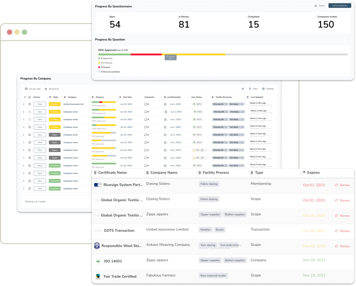The height and width of the screenshot is (286, 356).
Task: Click the Completed count 15
Action: pyautogui.click(x=254, y=25)
